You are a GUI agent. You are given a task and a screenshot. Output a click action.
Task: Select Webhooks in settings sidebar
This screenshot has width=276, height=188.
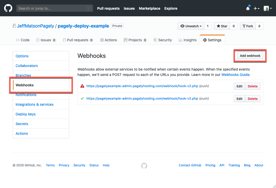(41, 85)
